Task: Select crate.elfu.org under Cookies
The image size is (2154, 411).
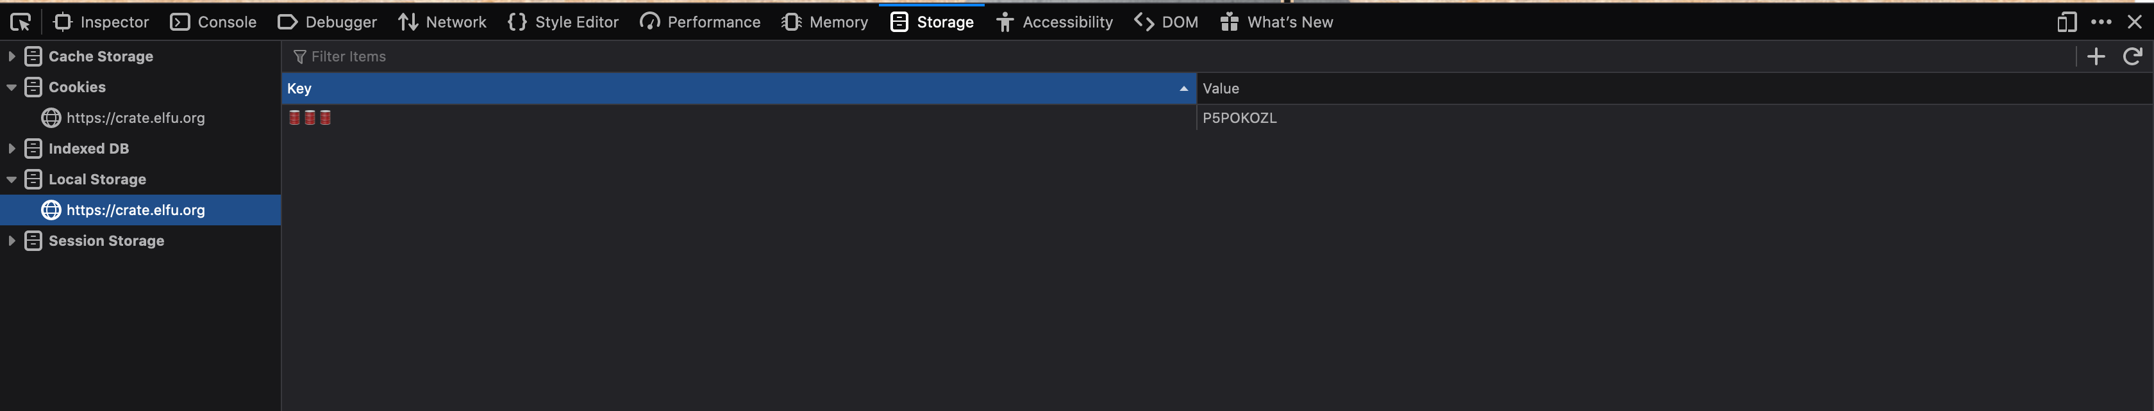Action: click(135, 118)
